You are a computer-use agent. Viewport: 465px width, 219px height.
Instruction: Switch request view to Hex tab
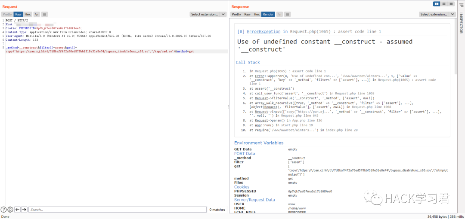pyautogui.click(x=28, y=14)
